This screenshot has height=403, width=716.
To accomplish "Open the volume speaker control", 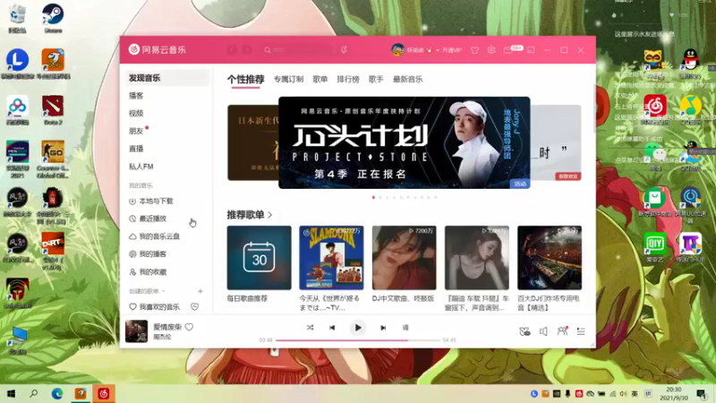I will click(543, 331).
